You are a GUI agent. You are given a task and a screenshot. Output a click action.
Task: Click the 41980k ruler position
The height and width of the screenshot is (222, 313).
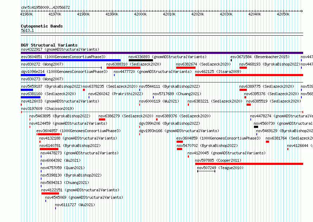83,14
